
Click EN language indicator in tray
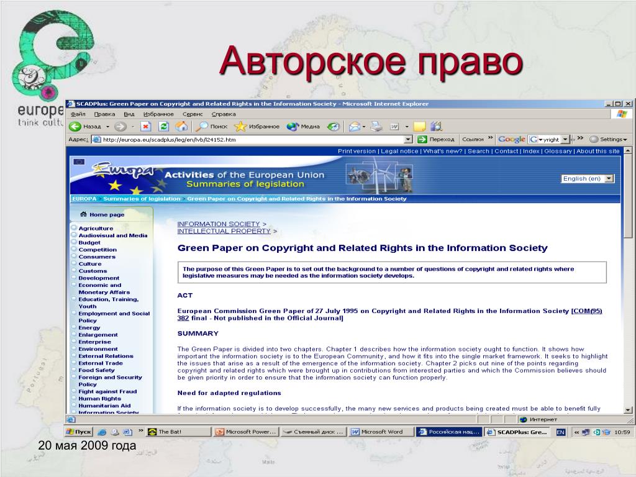point(561,432)
